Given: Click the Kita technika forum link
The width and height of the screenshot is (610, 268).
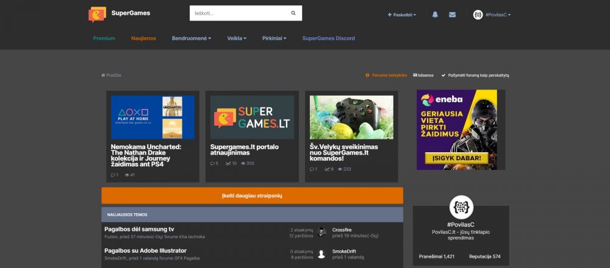Looking at the screenshot, I should 192,237.
